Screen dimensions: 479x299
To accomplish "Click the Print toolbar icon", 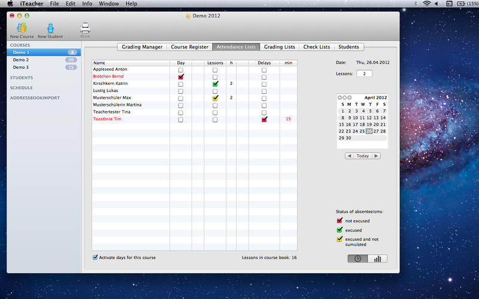I will [85, 30].
